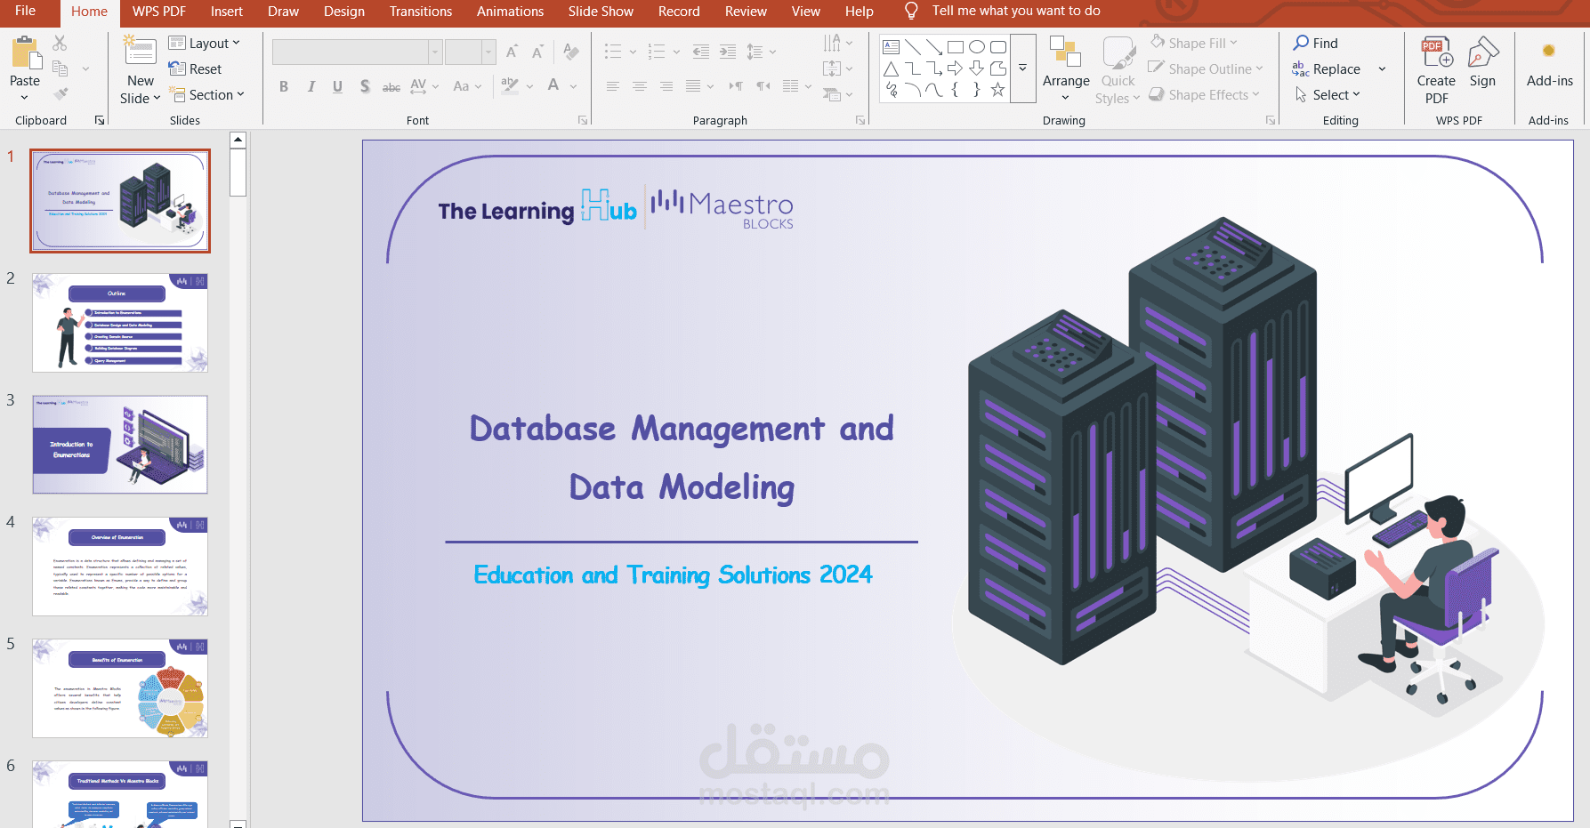The width and height of the screenshot is (1590, 828).
Task: Select slide 2 Outline thumbnail
Action: (x=120, y=322)
